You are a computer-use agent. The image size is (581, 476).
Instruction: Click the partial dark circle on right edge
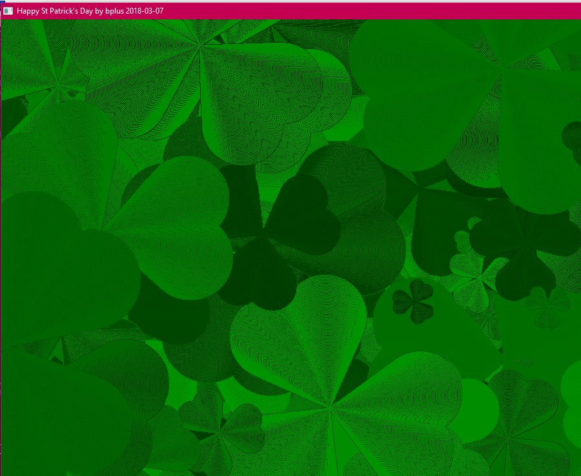click(572, 137)
